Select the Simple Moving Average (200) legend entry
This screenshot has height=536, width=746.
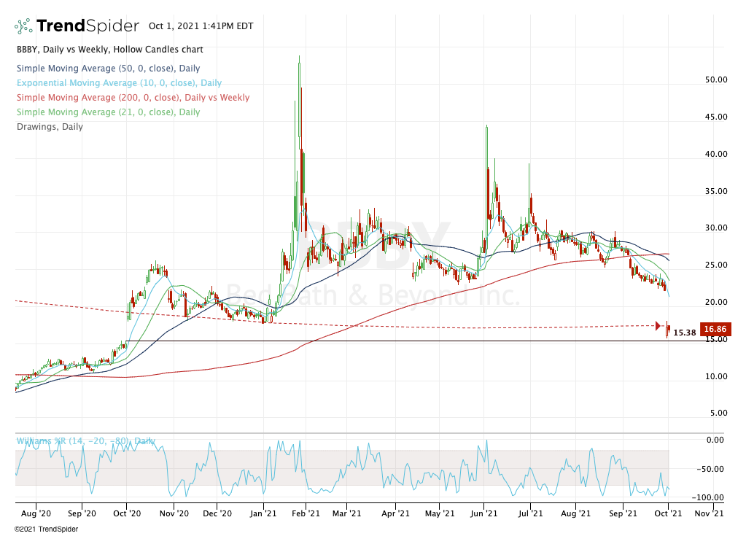tap(133, 98)
